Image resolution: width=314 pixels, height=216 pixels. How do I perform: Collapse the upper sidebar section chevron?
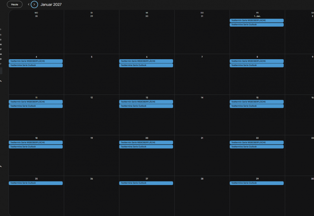click(x=1, y=81)
